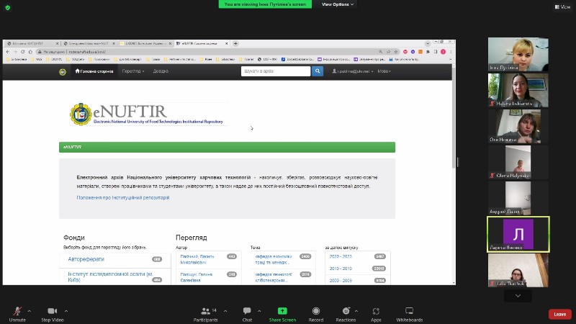Open View Options dropdown
This screenshot has width=576, height=324.
(338, 4)
